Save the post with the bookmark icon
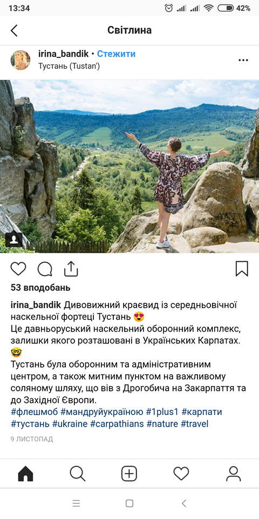The width and height of the screenshot is (259, 519). click(x=242, y=269)
